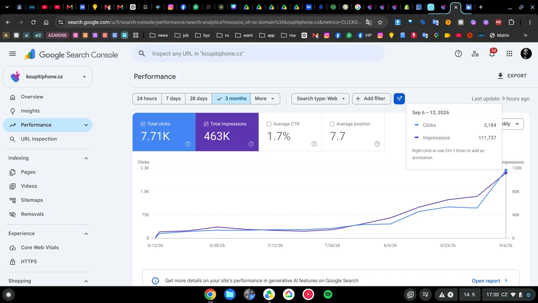Image resolution: width=538 pixels, height=303 pixels.
Task: Select the 7 days date range
Action: click(173, 99)
